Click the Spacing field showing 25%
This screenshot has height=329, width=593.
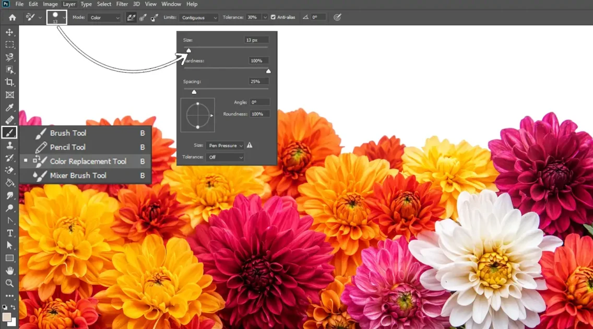[259, 81]
